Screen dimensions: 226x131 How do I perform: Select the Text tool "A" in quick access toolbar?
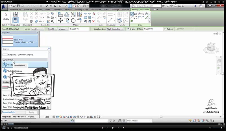(x=55, y=6)
